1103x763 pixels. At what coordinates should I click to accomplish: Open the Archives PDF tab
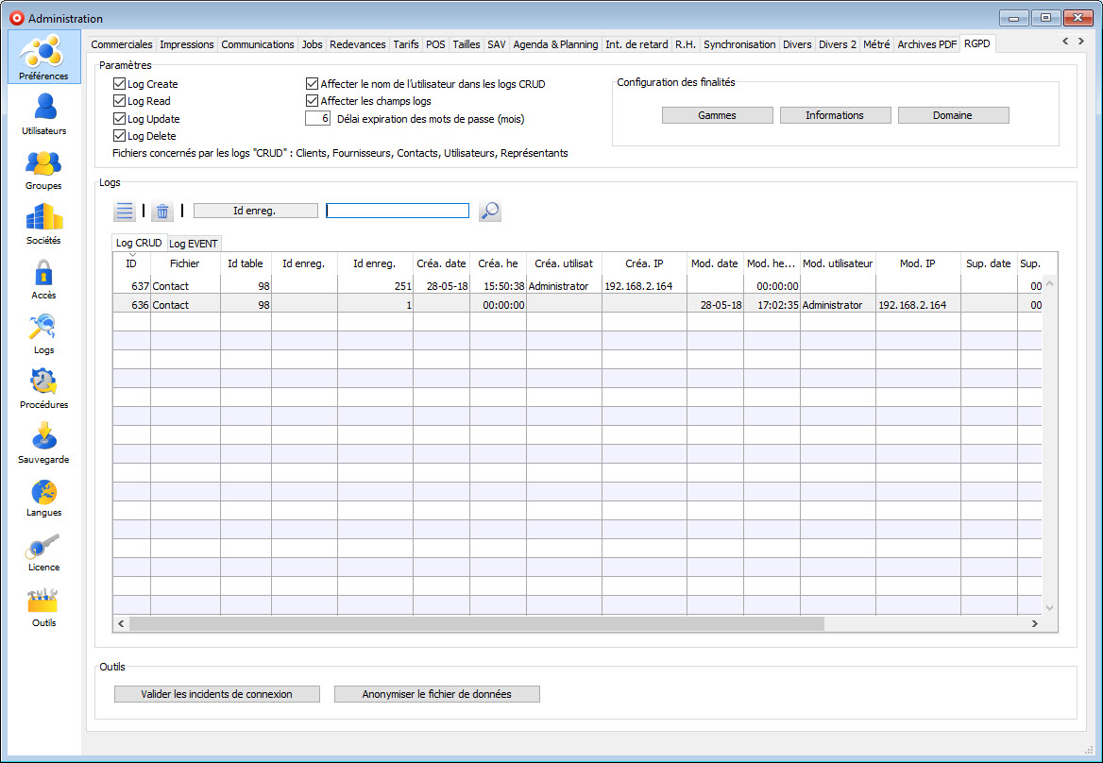click(926, 44)
